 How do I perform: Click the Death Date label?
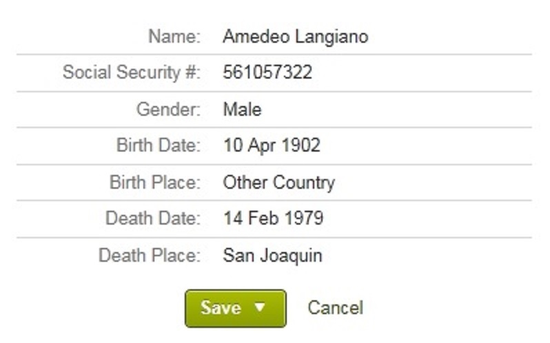point(153,219)
